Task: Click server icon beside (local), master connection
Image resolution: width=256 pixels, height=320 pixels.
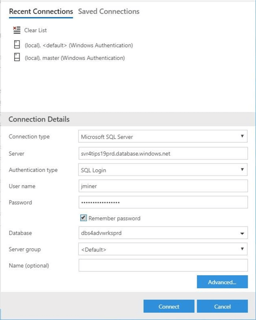Action: click(17, 57)
